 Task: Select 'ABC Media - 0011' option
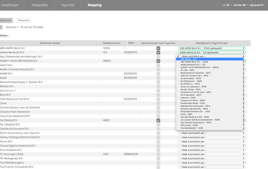[209, 59]
